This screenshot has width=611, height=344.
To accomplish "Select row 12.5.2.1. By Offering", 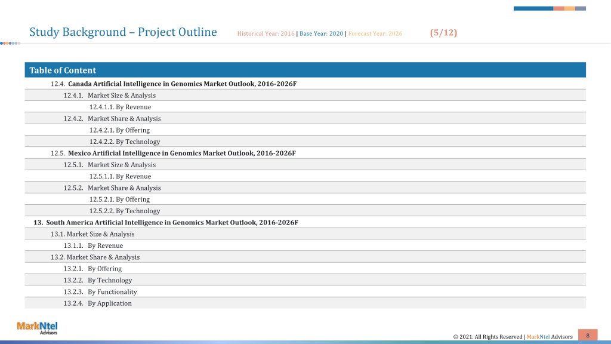I will (305, 199).
